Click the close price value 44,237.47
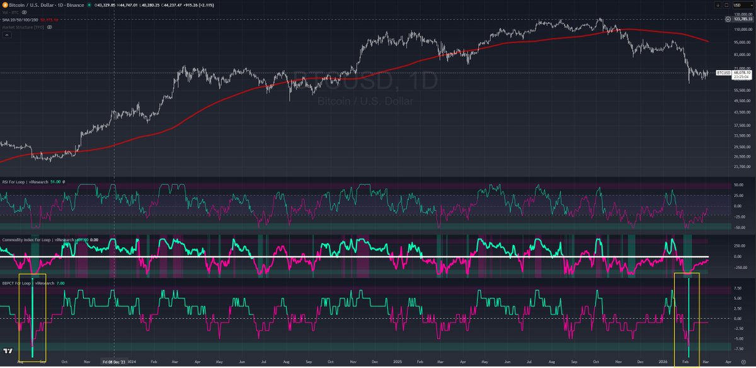Viewport: 756px width, 368px height. tap(173, 4)
